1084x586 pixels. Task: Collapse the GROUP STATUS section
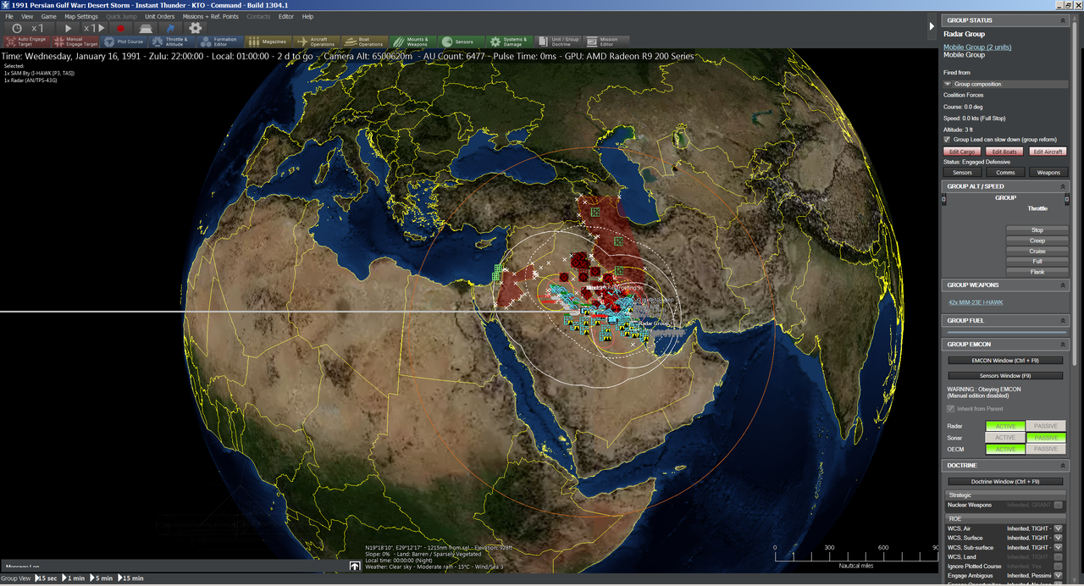[x=1062, y=20]
